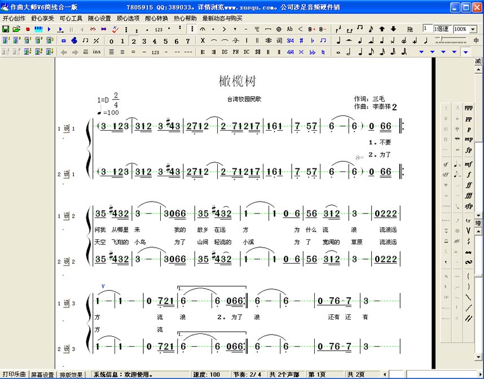
Task: Click the Ab text tool
Action: coord(289,29)
